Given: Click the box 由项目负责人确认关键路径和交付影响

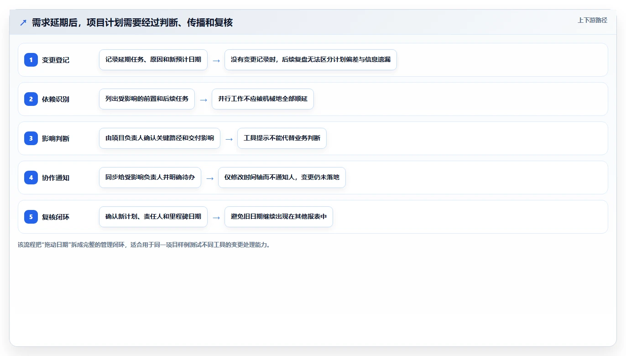Looking at the screenshot, I should (160, 138).
